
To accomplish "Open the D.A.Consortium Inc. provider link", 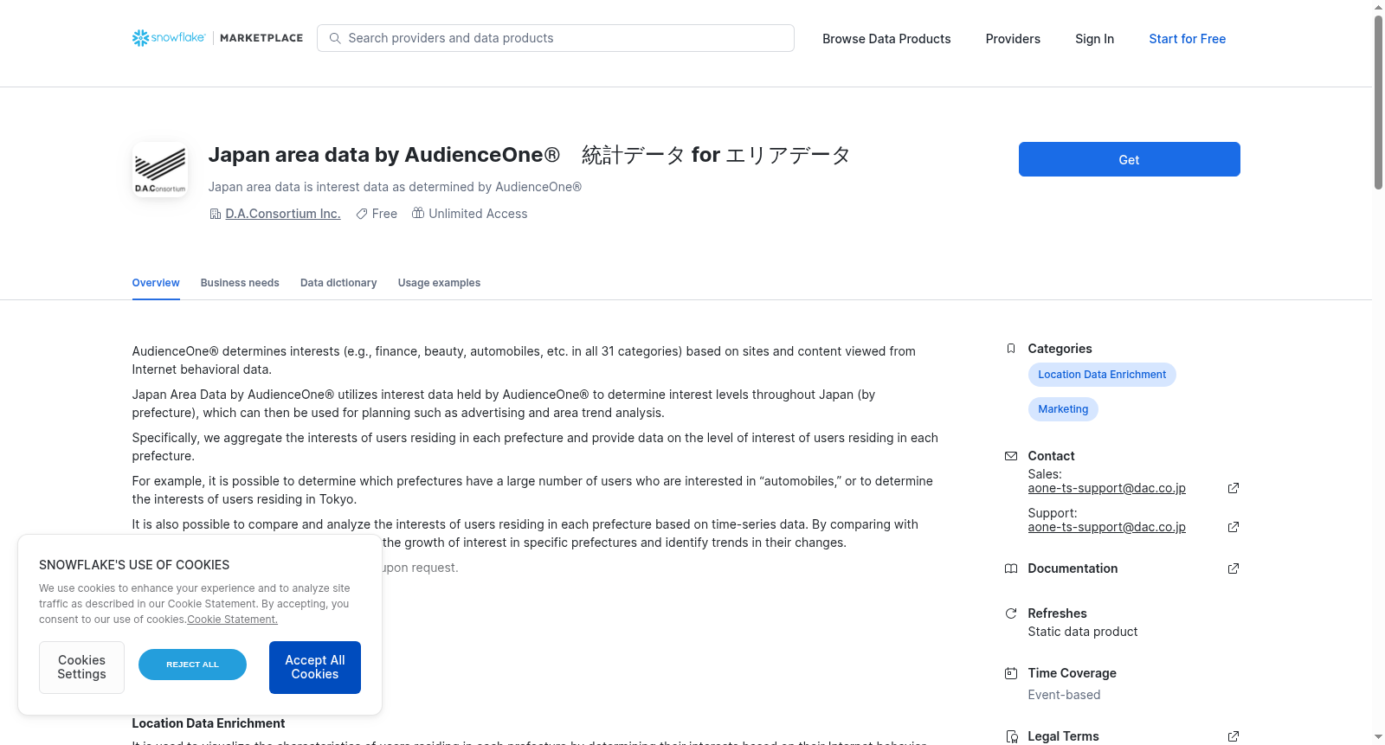I will [x=283, y=214].
